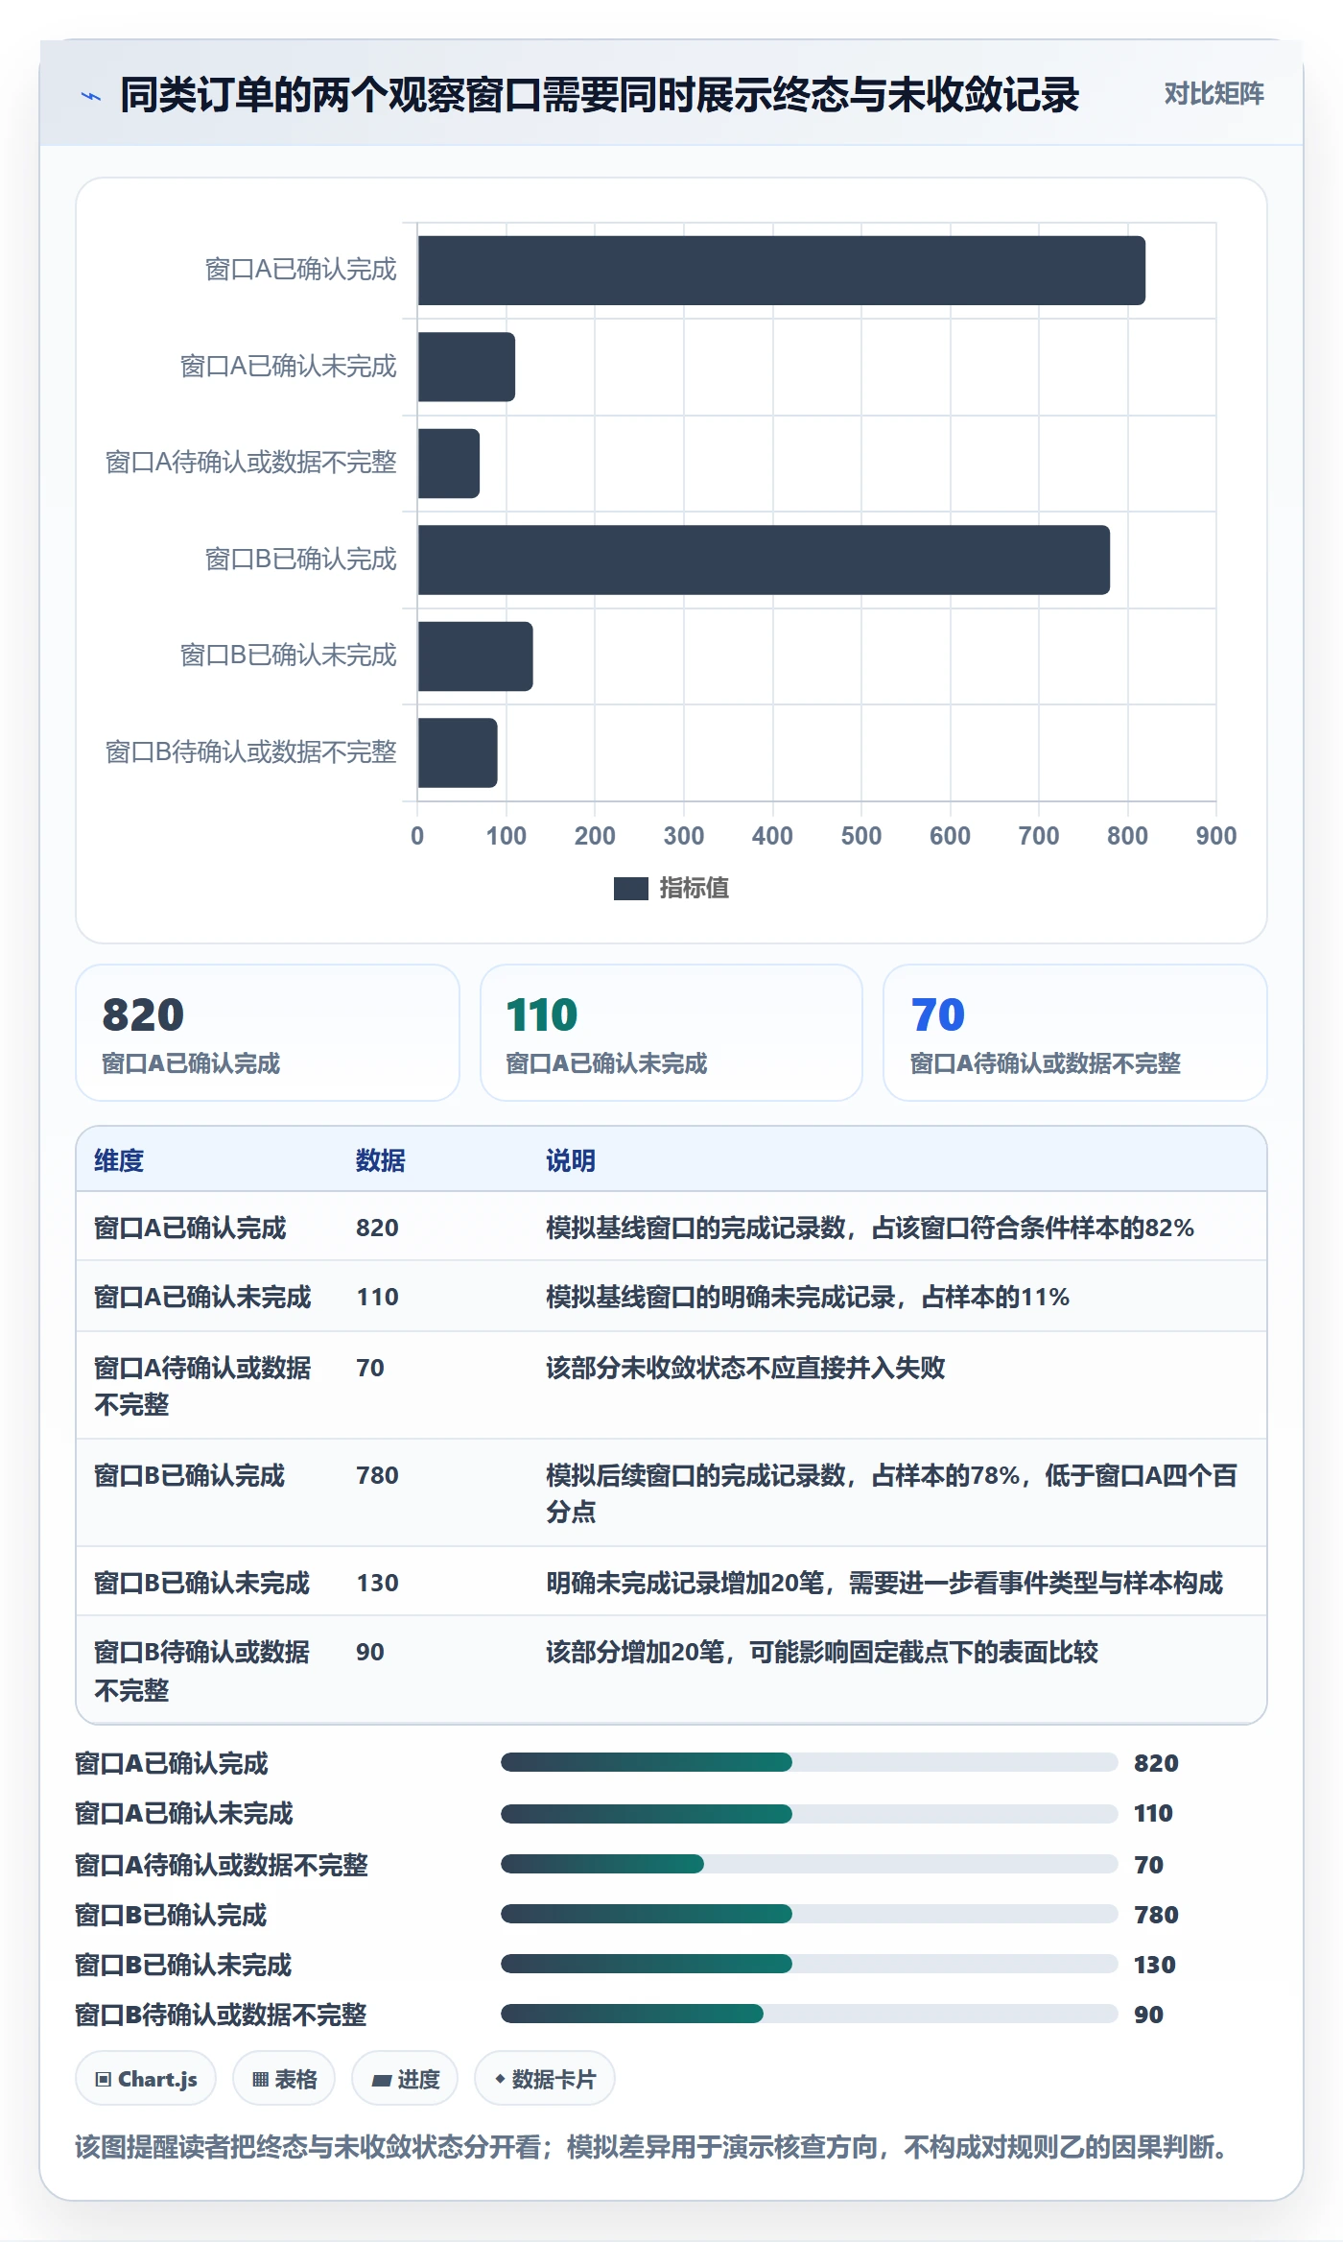Viewport: 1343px width, 2242px height.
Task: Click progress bar for 窗口B已确认完成
Action: pos(810,1914)
